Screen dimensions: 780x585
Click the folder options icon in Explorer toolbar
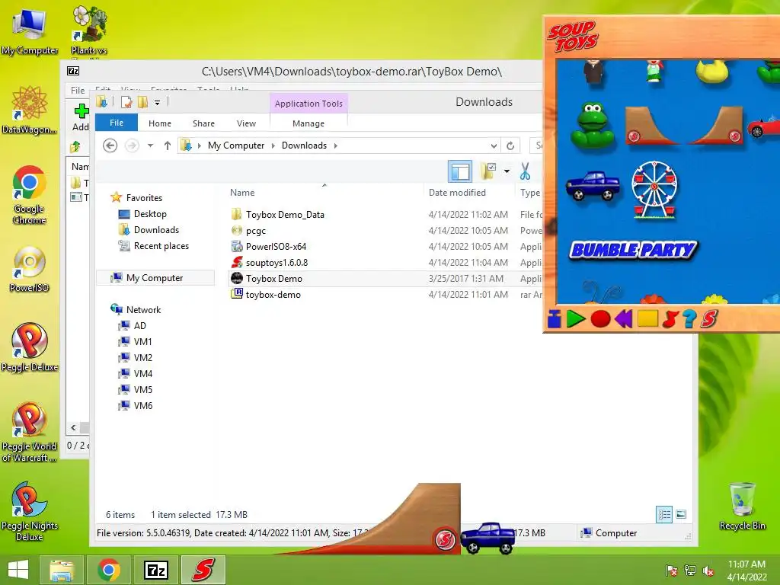(x=488, y=171)
